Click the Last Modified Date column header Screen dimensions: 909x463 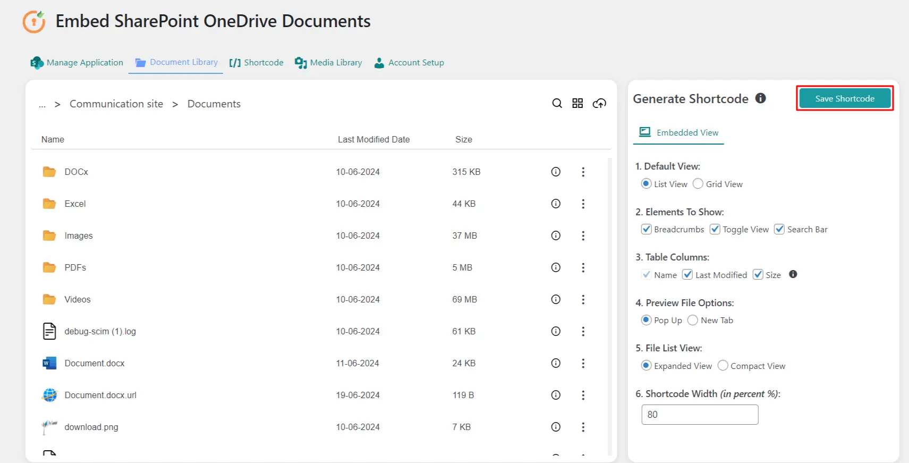[x=374, y=139]
